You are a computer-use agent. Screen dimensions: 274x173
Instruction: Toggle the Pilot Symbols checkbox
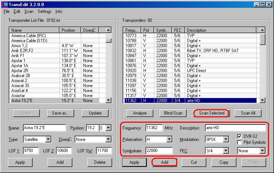pyautogui.click(x=239, y=143)
